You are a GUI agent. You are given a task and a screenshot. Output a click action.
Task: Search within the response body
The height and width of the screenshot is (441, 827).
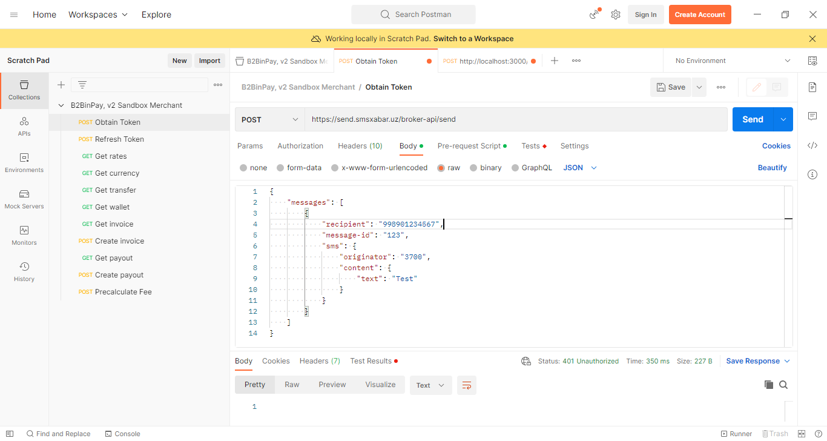coord(783,385)
